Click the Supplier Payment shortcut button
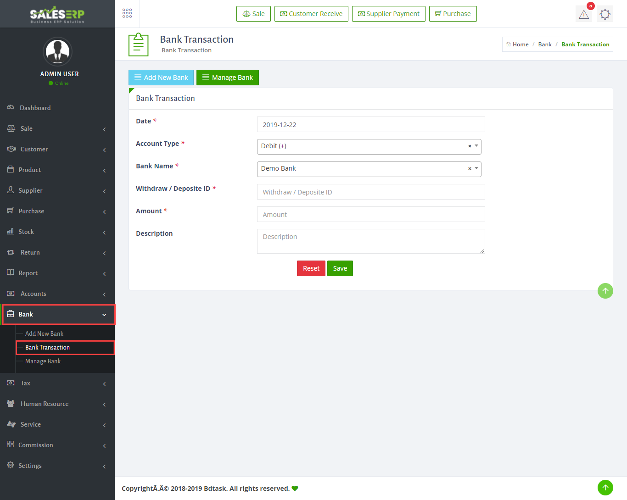The width and height of the screenshot is (627, 500). 388,14
